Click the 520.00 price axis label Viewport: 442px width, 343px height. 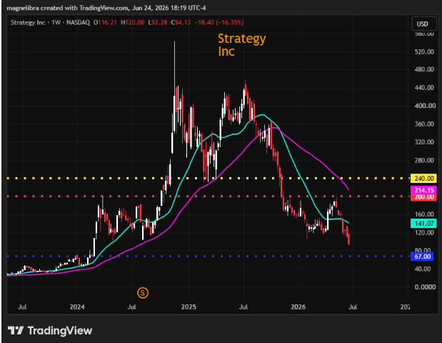(424, 52)
